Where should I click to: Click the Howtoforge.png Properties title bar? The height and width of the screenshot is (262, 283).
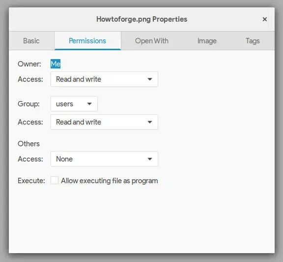[x=141, y=19]
